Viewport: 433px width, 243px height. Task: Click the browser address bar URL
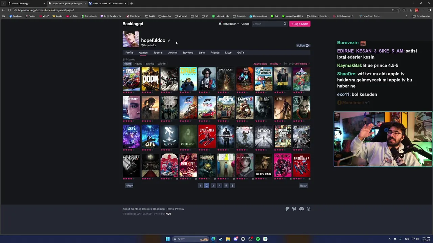[46, 10]
